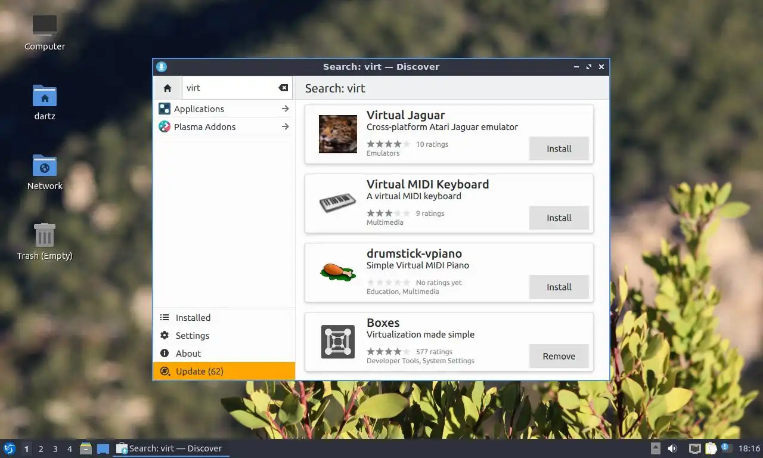Click the 'Search: virt' page heading
This screenshot has height=458, width=763.
335,88
